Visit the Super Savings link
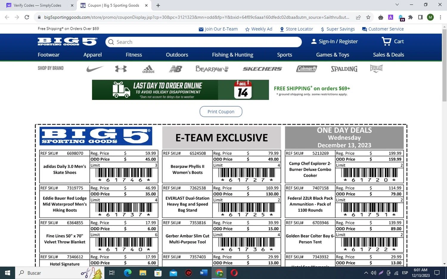 coord(338,29)
